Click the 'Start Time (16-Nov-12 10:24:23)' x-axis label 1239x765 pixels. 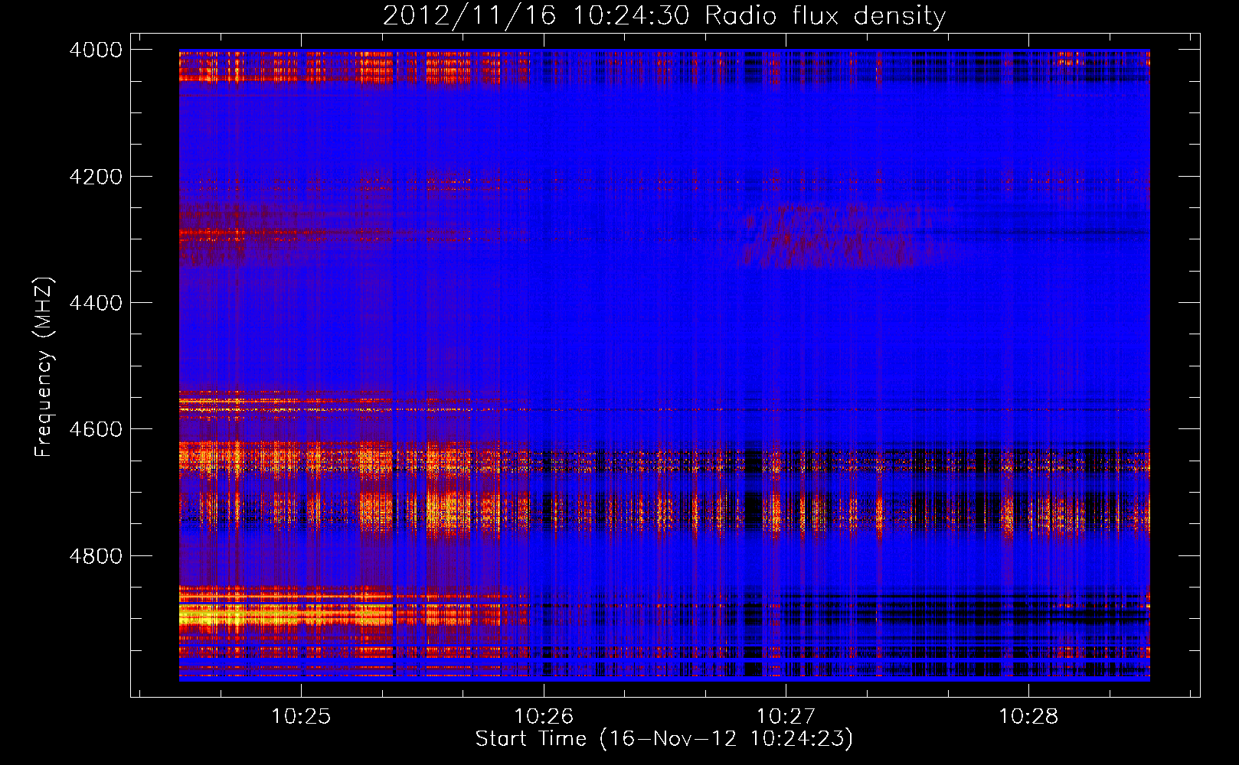click(x=664, y=739)
